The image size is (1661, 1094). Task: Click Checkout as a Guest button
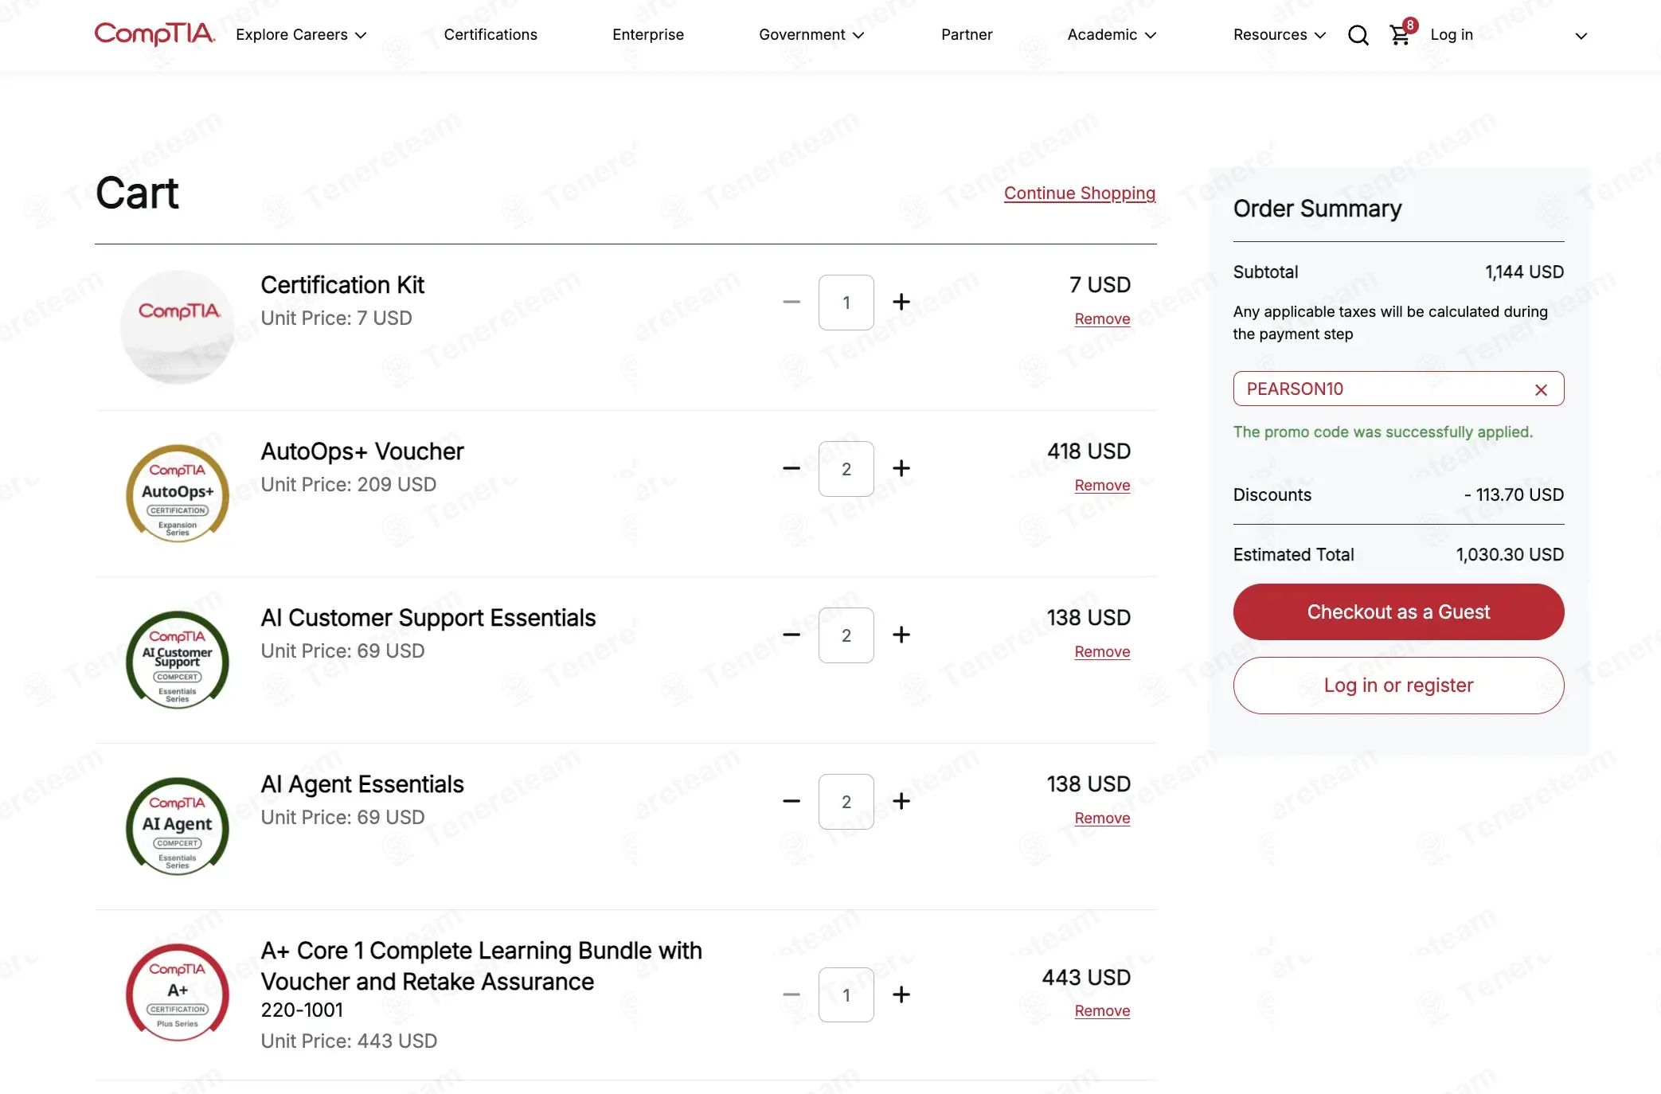1398,611
